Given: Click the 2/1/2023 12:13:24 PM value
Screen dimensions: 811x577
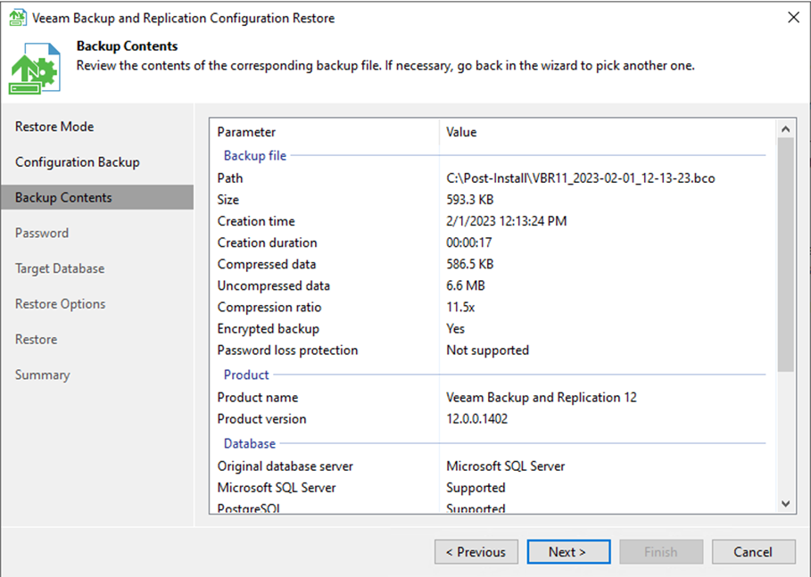Looking at the screenshot, I should coord(507,221).
